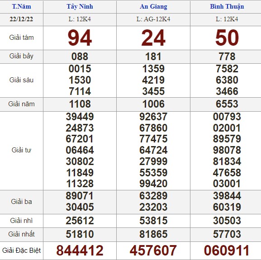
Task: Open the Bình Thuận province link
Action: tap(227, 6)
